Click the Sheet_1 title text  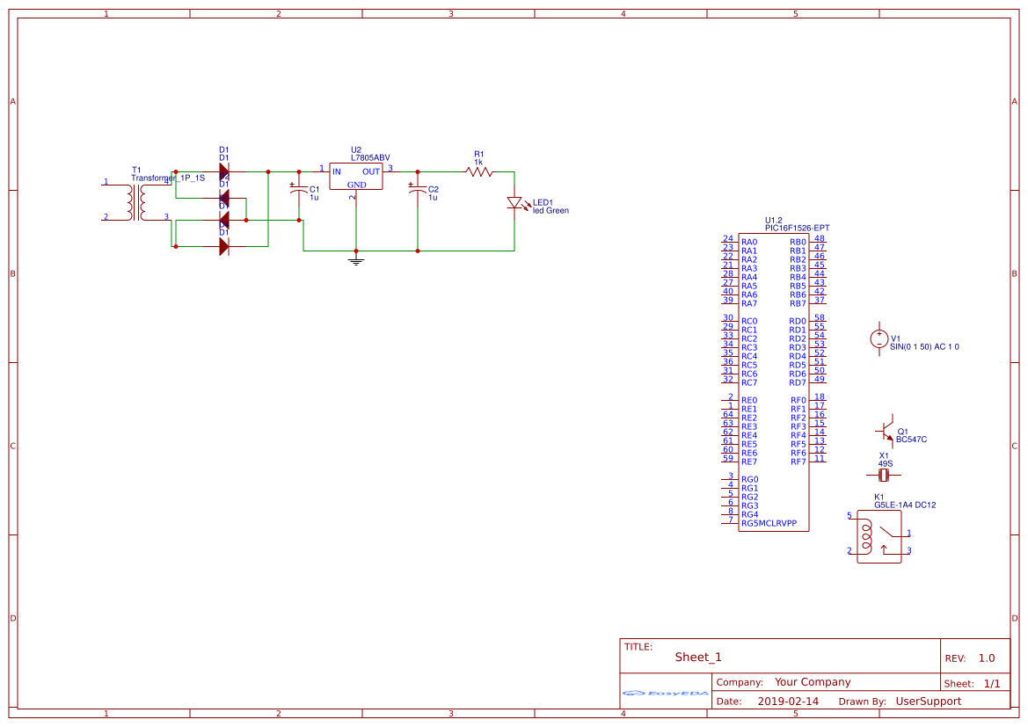coord(698,658)
